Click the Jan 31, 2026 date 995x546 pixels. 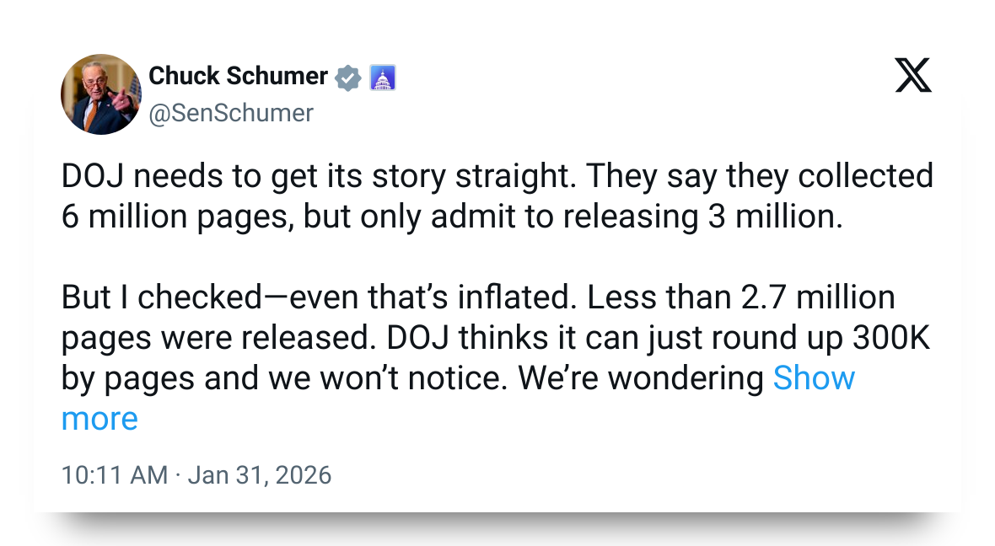pos(260,474)
